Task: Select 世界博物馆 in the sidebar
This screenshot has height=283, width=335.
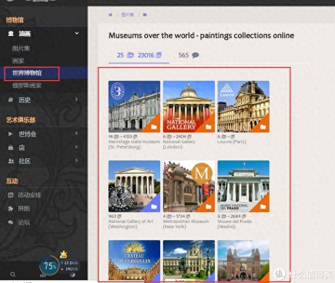Action: tap(27, 73)
